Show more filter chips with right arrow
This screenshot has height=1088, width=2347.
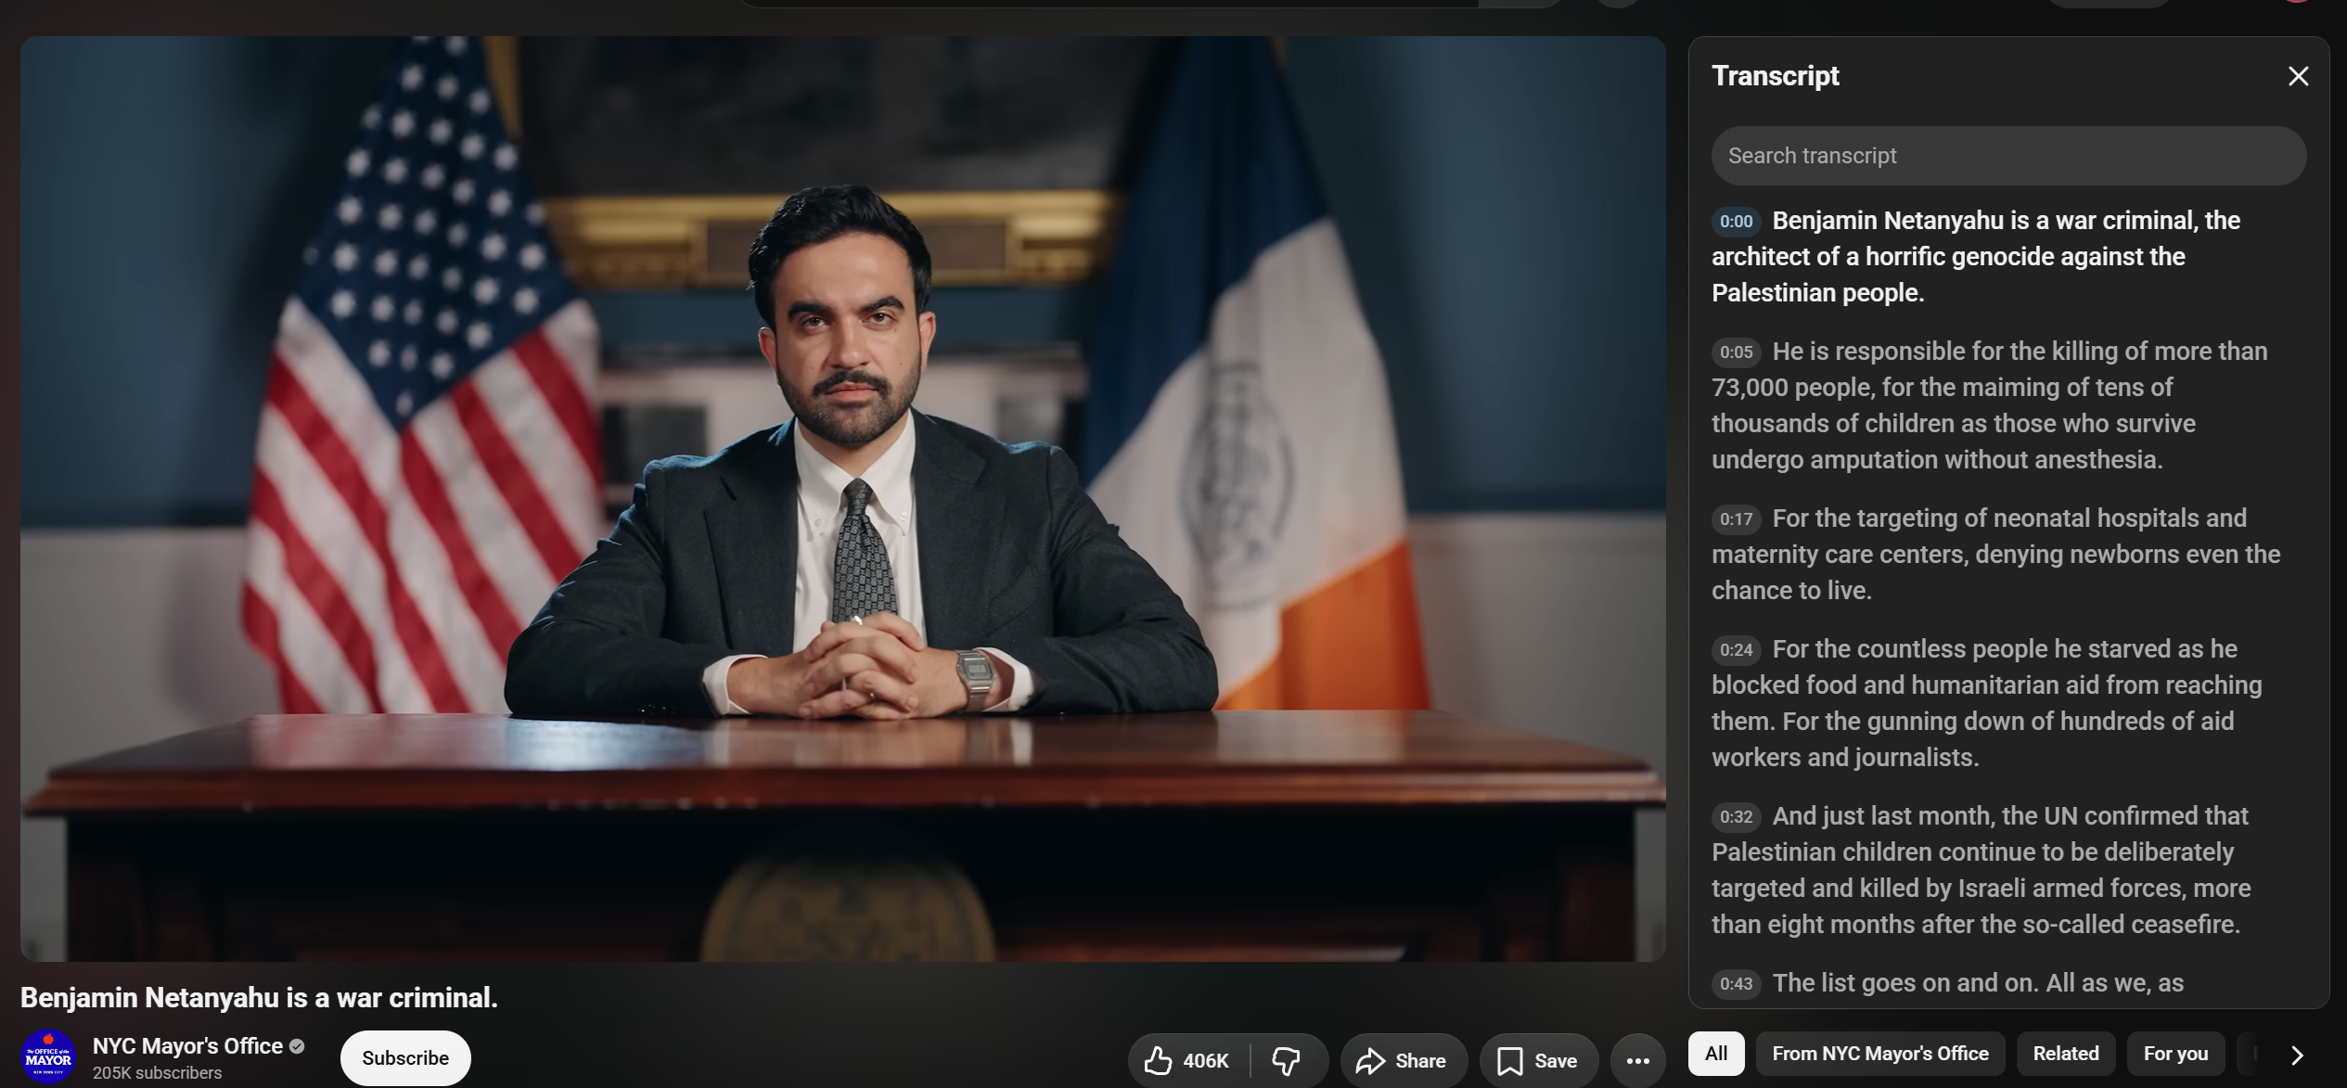click(2297, 1056)
